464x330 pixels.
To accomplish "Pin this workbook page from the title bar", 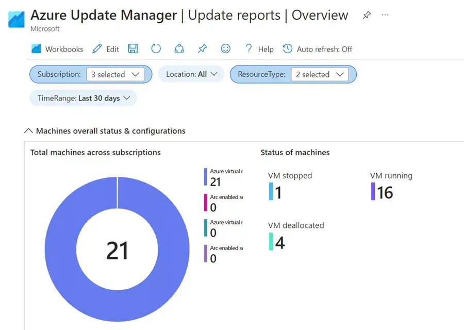I will tap(367, 15).
